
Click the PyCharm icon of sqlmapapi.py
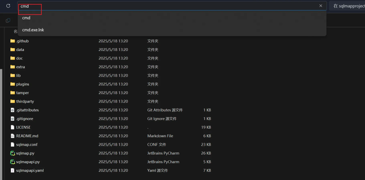[x=12, y=162]
